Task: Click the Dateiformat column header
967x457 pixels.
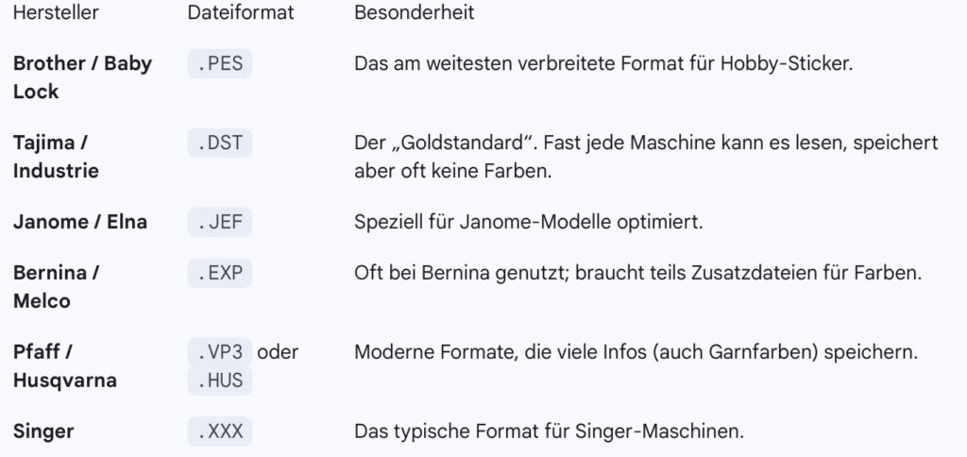Action: [x=241, y=12]
